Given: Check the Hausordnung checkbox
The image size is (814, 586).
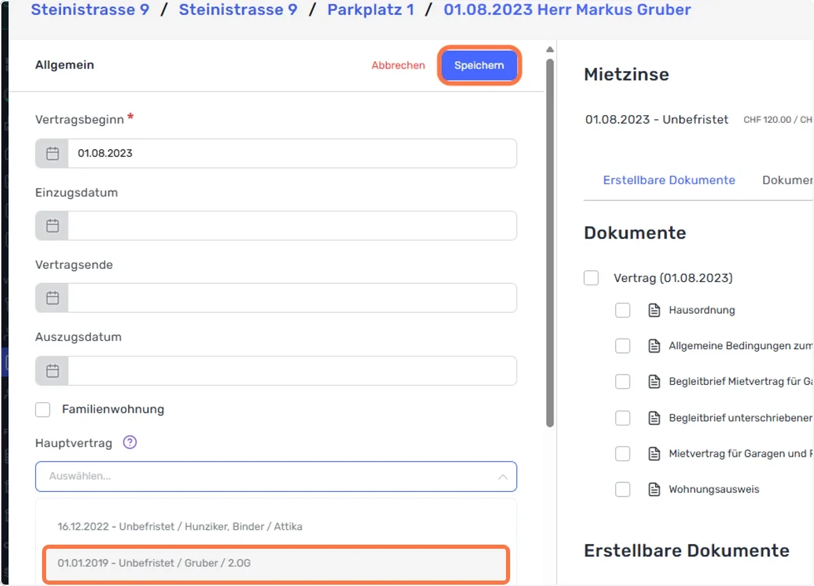Looking at the screenshot, I should pyautogui.click(x=623, y=310).
